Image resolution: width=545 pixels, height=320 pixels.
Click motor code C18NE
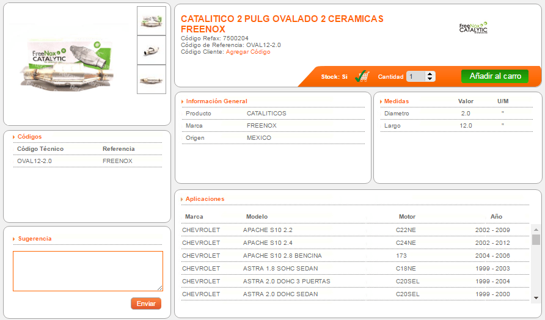(x=406, y=269)
